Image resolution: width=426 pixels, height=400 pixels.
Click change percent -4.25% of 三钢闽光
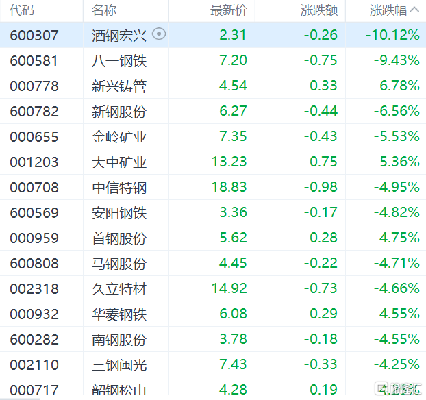pos(397,364)
